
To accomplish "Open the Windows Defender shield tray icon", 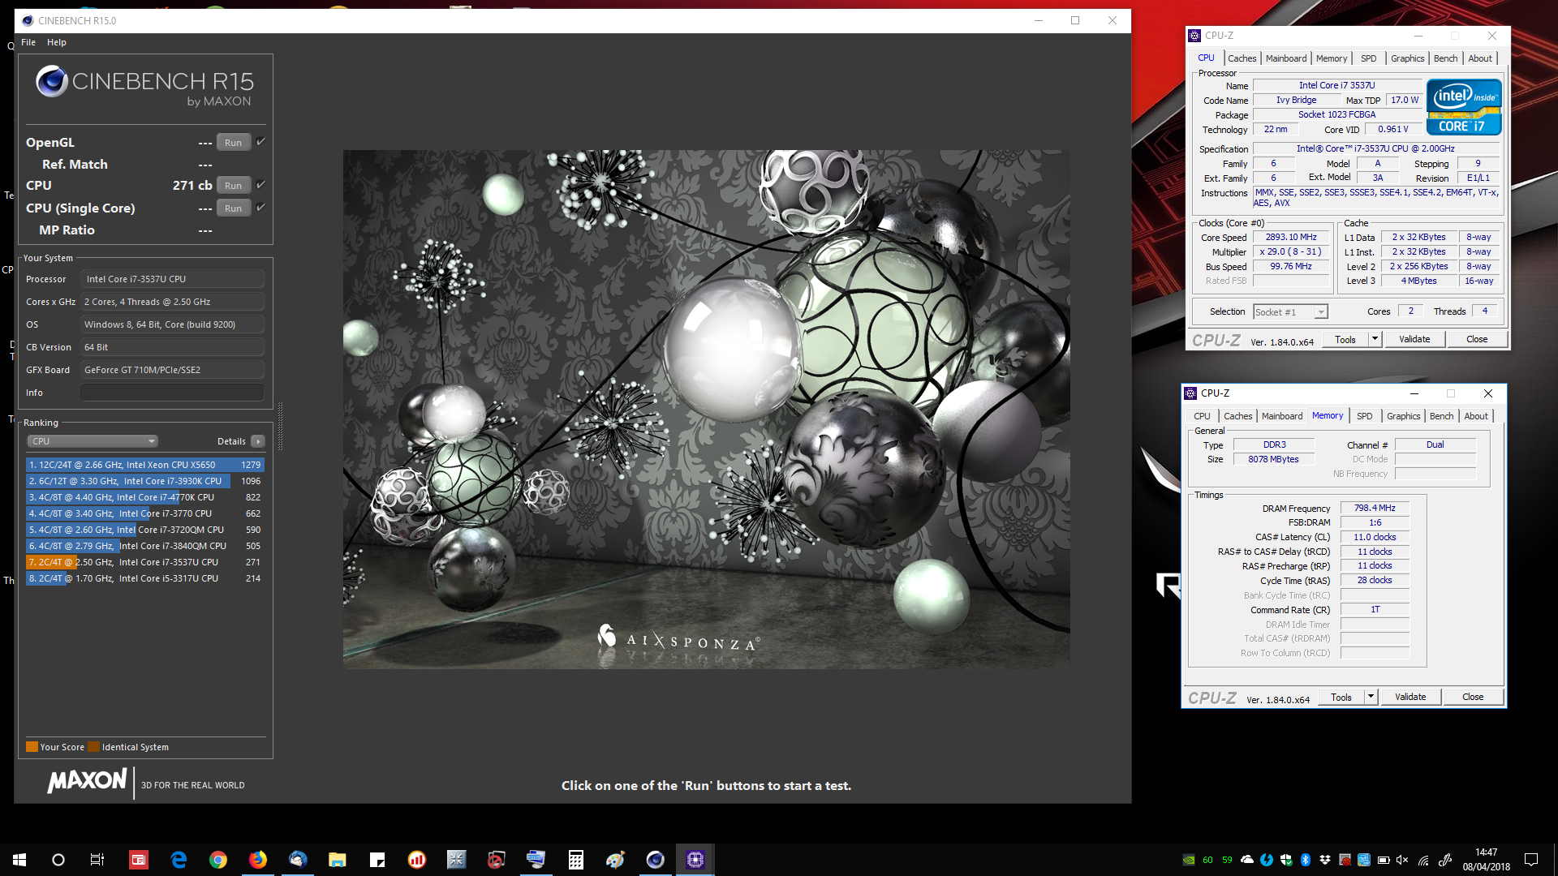I will click(1286, 860).
